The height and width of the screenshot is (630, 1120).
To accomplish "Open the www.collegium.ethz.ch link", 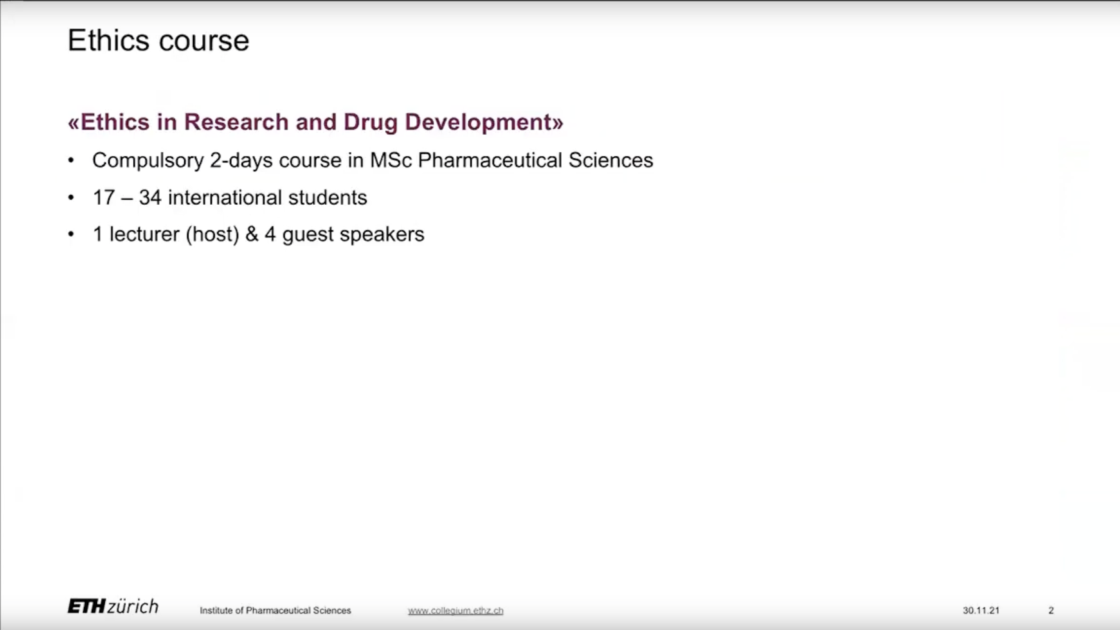I will [x=455, y=611].
